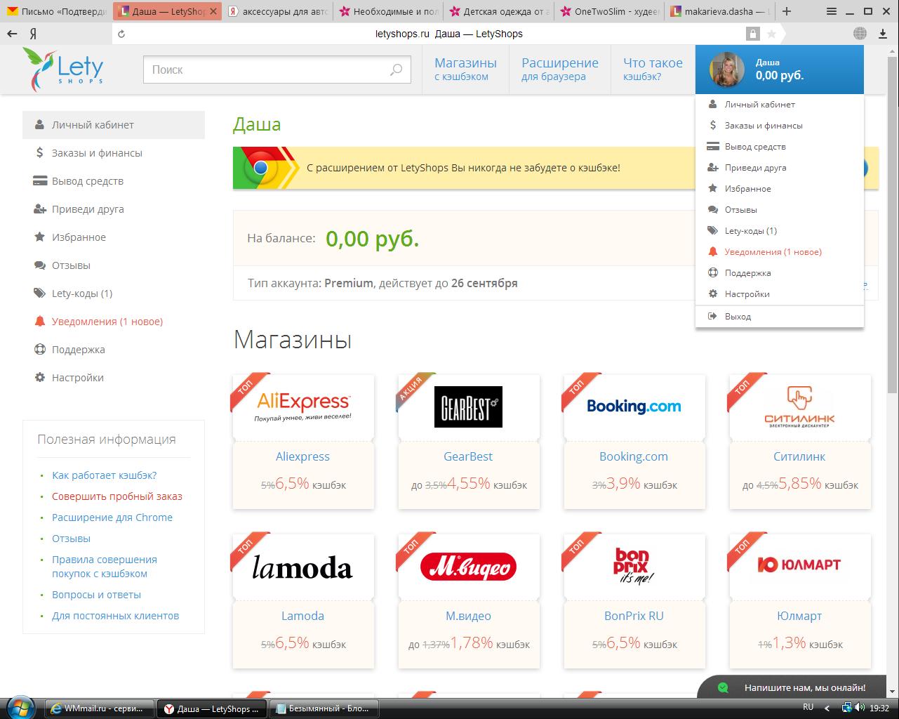Open Вопросы и ответы link
This screenshot has width=899, height=719.
coord(96,595)
